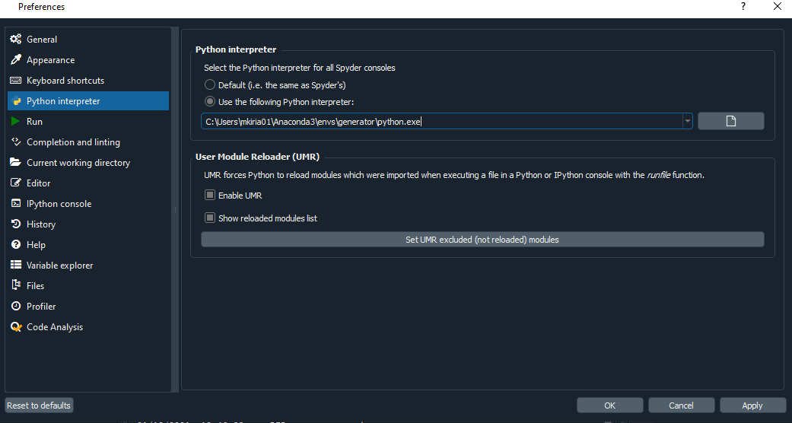Click the Completion and linting icon

15,142
